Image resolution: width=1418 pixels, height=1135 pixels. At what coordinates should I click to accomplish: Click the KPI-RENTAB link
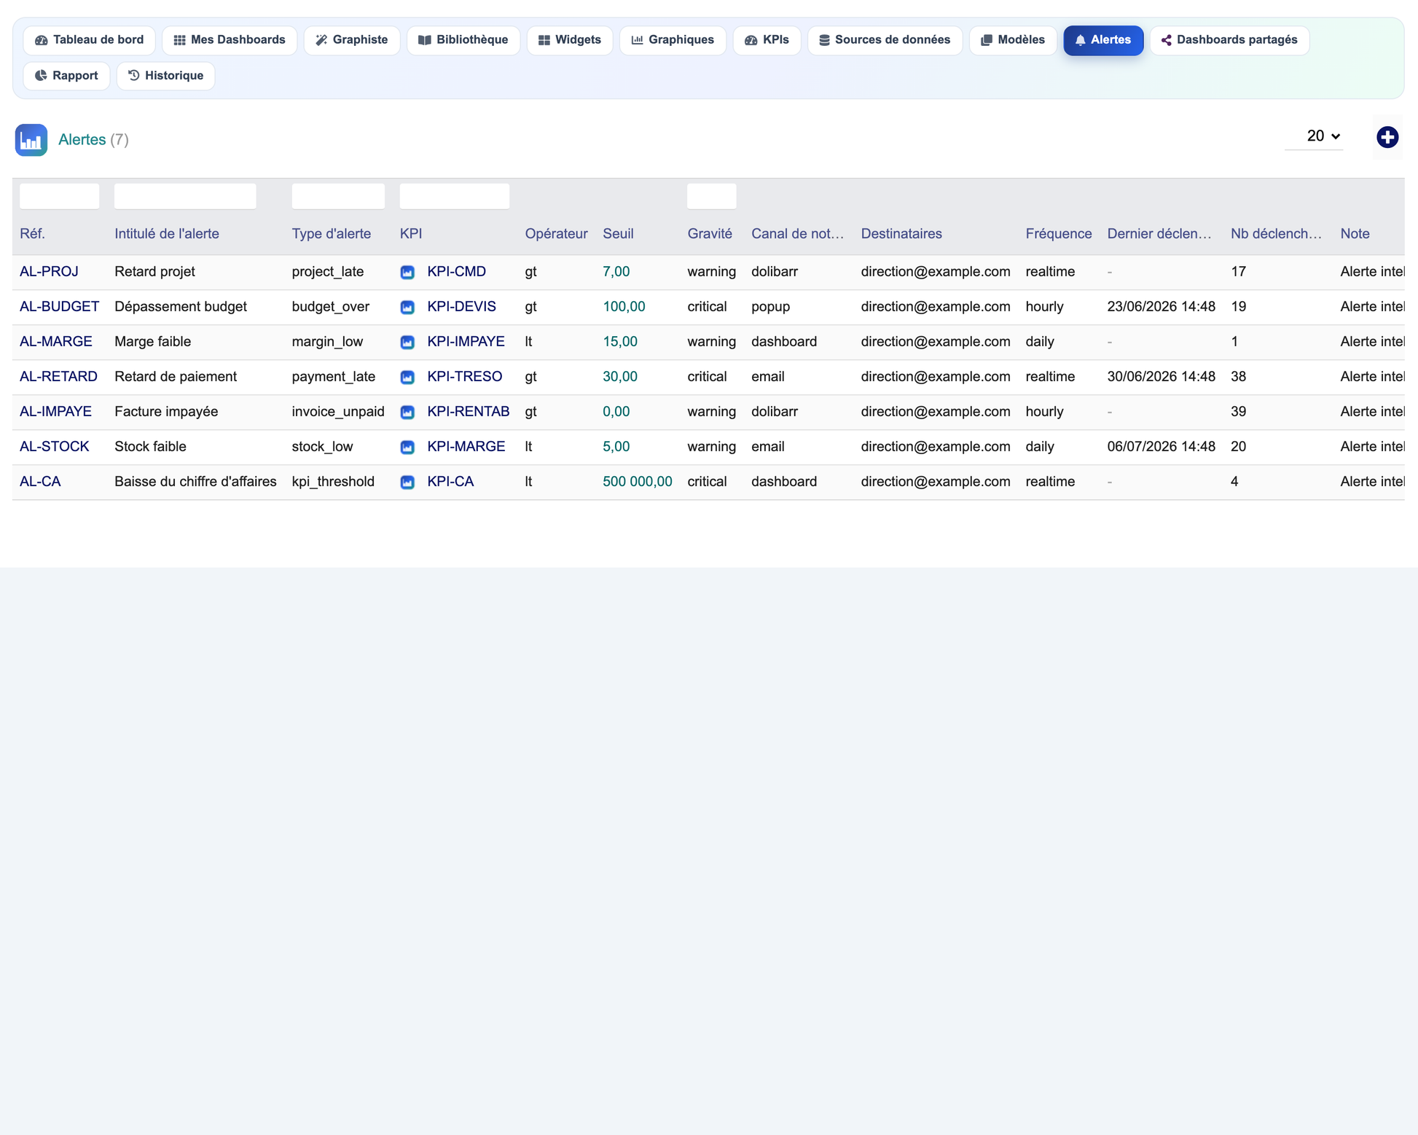click(x=468, y=412)
